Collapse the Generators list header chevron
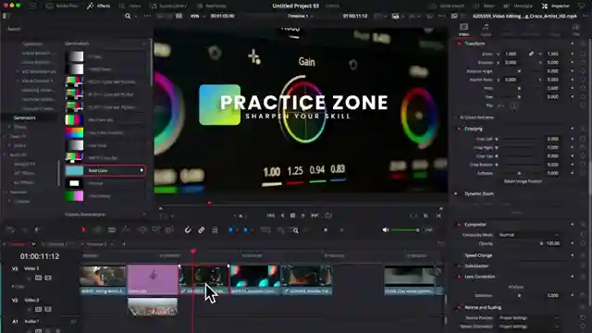The image size is (592, 333). click(143, 43)
